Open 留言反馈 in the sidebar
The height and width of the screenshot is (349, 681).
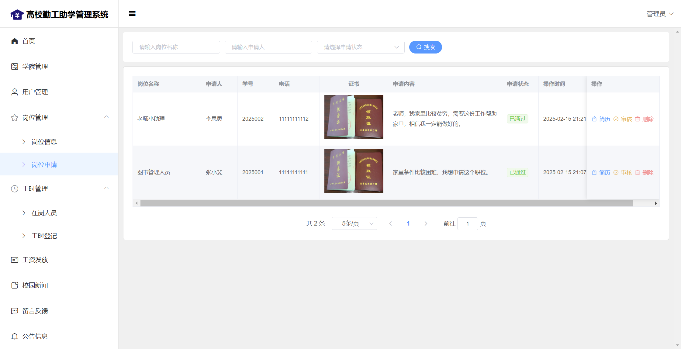[35, 311]
